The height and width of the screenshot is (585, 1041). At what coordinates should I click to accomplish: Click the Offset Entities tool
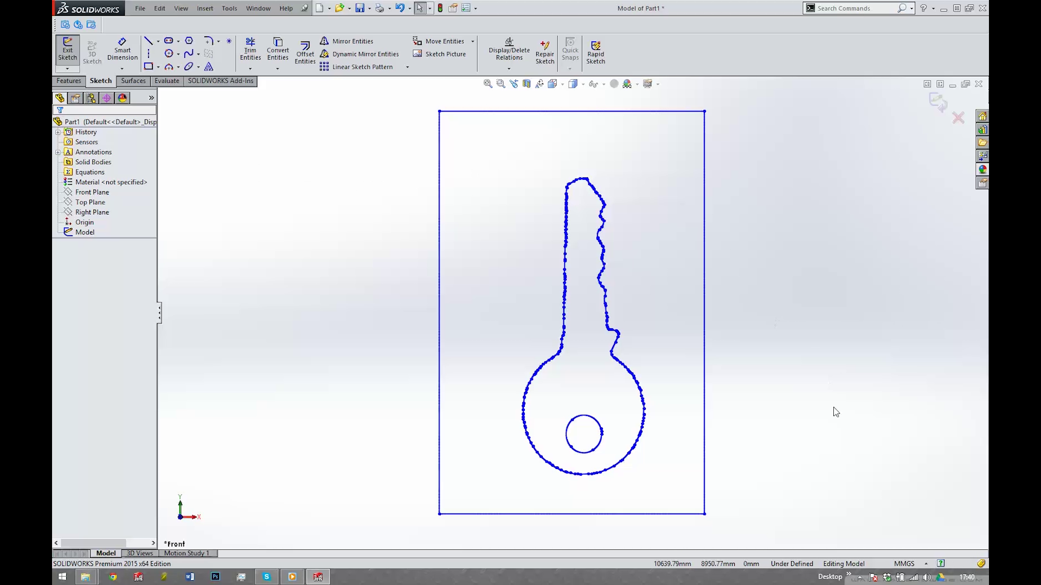[305, 51]
